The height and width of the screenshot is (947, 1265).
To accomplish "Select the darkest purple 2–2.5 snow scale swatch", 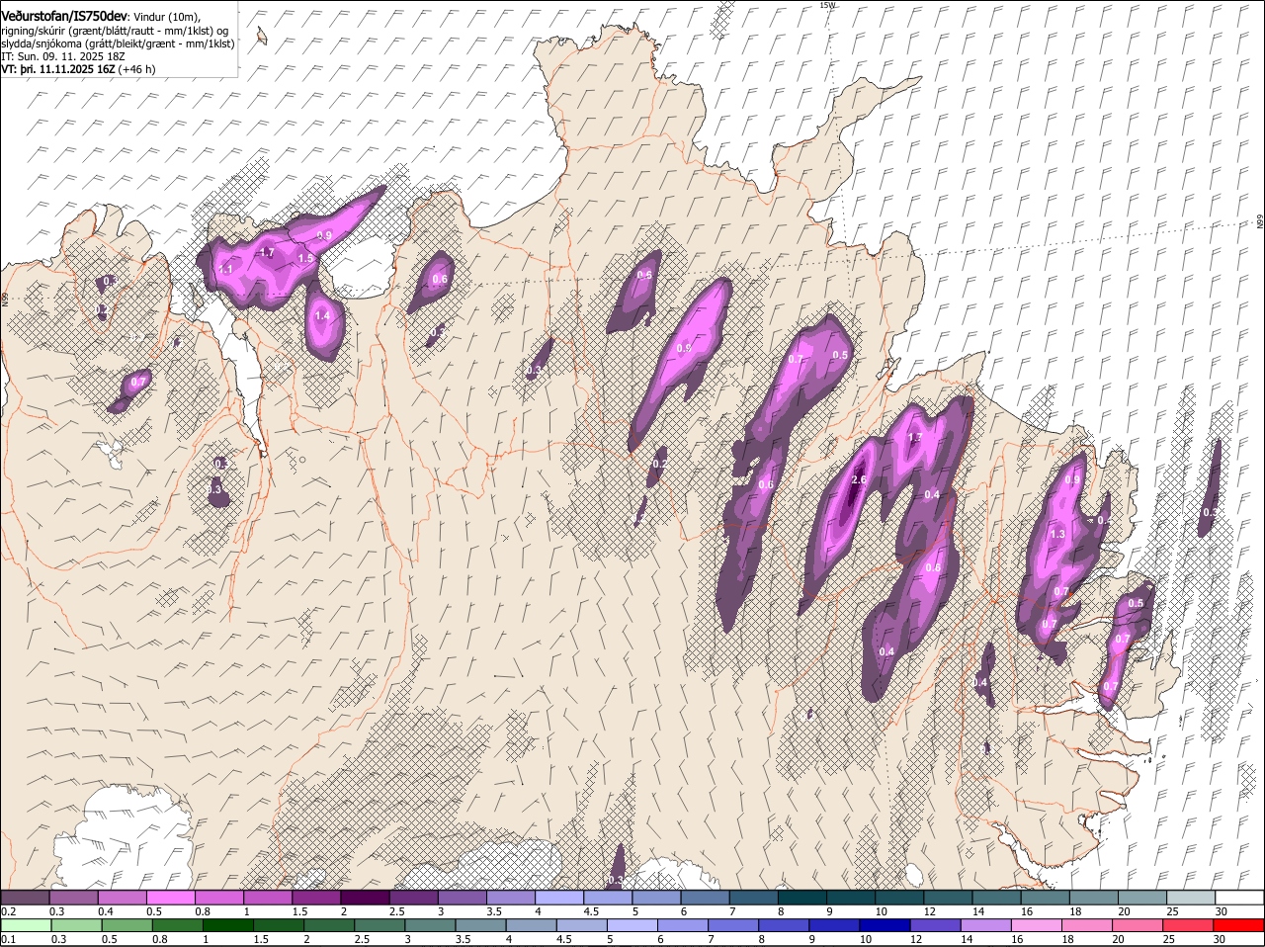I will pyautogui.click(x=365, y=897).
